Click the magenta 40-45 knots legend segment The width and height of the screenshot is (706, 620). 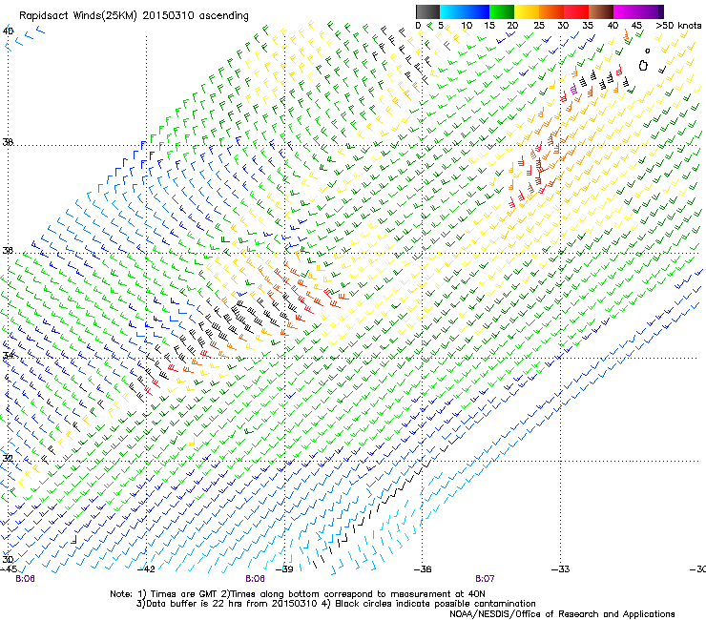click(x=626, y=11)
